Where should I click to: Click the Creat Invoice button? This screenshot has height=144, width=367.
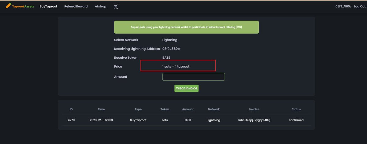(x=187, y=88)
